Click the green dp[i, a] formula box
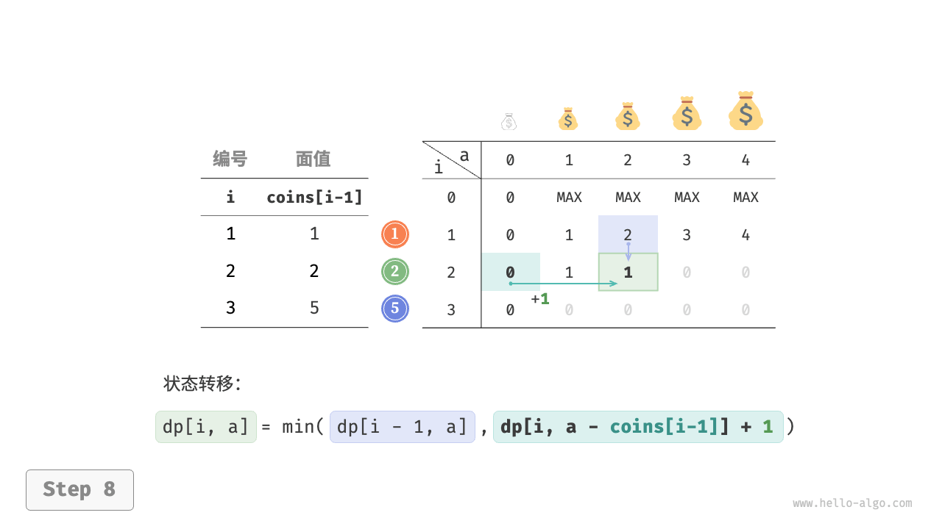 coord(206,427)
